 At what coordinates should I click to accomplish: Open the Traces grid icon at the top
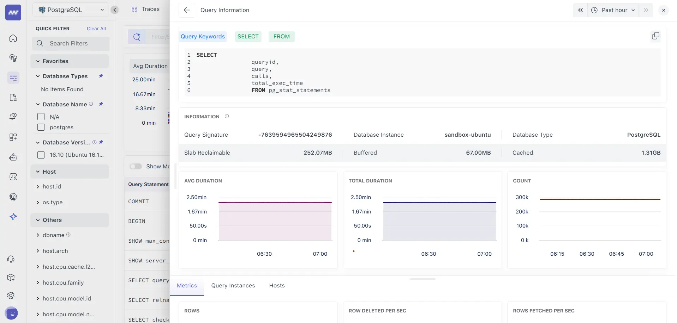click(135, 9)
